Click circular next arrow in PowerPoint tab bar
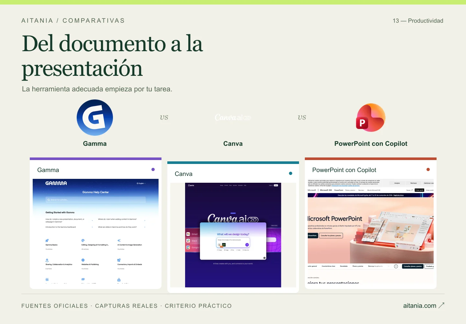Screen dimensions: 466x324 coord(396,266)
